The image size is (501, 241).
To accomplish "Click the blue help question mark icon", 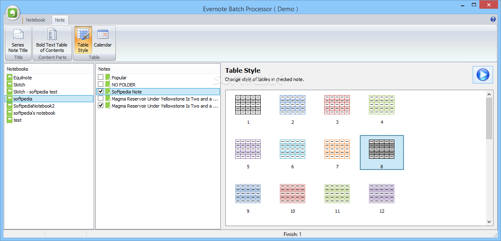I will [493, 19].
